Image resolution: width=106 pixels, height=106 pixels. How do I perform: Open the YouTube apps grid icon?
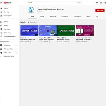tap(101, 3)
